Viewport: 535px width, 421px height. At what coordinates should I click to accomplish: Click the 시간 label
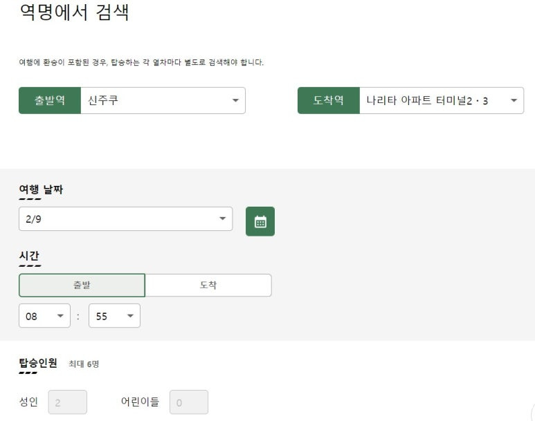click(29, 256)
